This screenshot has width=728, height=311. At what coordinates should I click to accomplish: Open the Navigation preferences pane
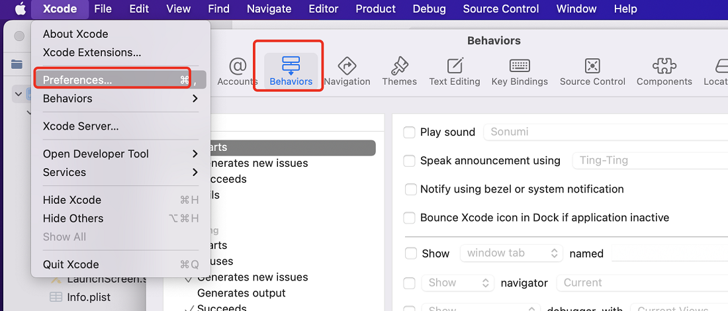coord(347,72)
